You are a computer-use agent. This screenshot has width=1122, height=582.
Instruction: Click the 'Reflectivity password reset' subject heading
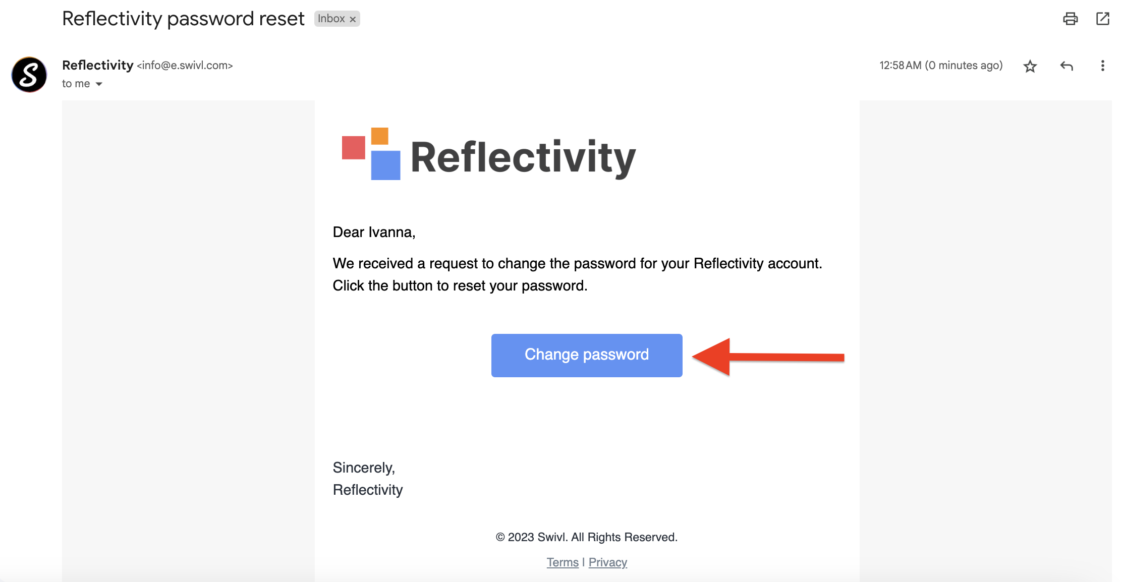(183, 19)
